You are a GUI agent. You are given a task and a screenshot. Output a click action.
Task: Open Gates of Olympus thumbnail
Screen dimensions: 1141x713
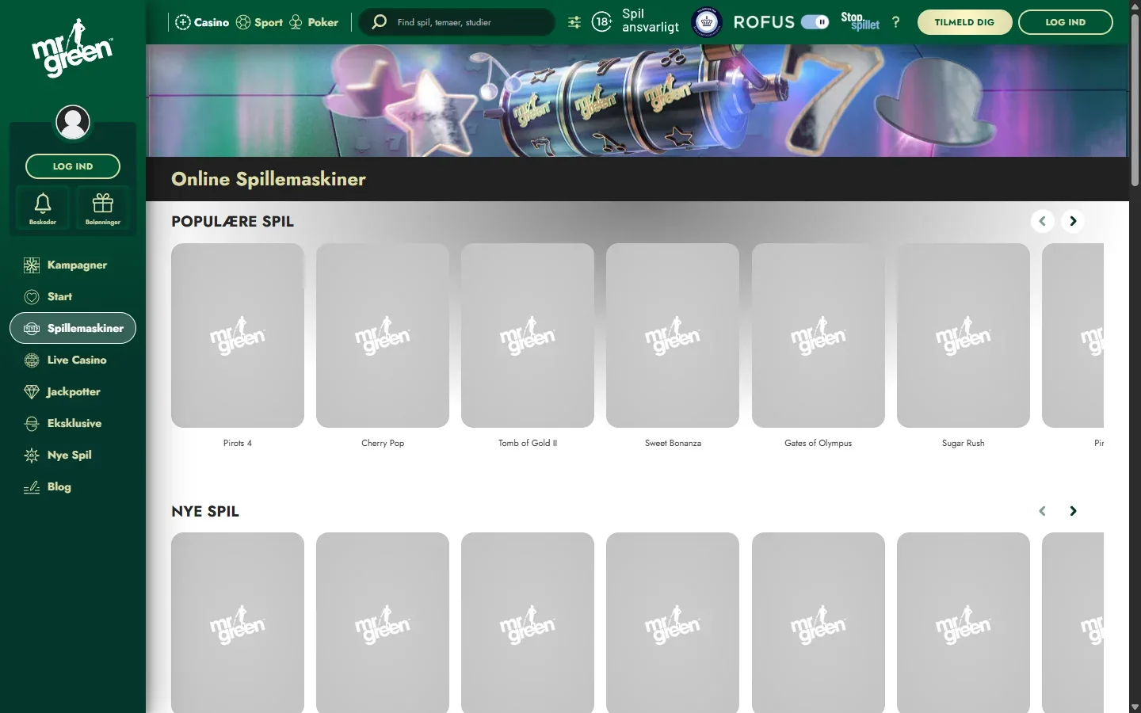pos(819,335)
